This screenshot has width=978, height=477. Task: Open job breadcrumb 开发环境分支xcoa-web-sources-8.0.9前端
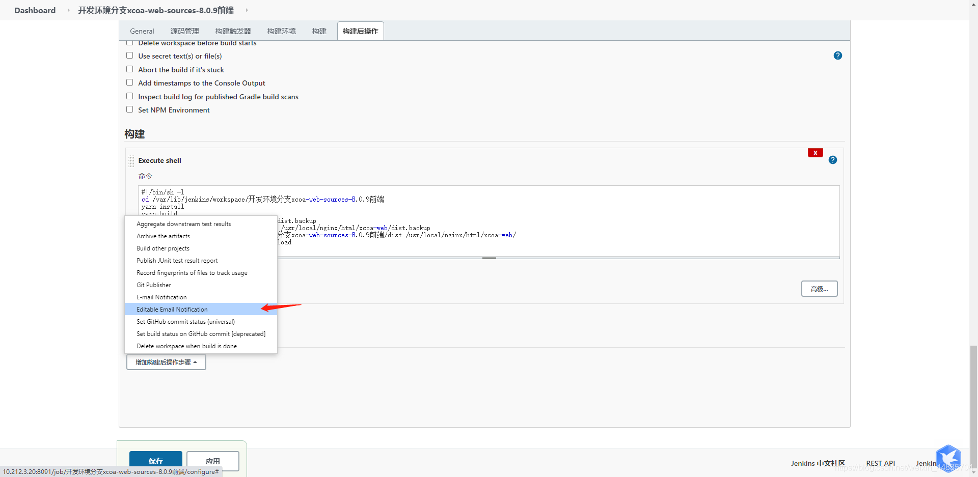tap(156, 10)
